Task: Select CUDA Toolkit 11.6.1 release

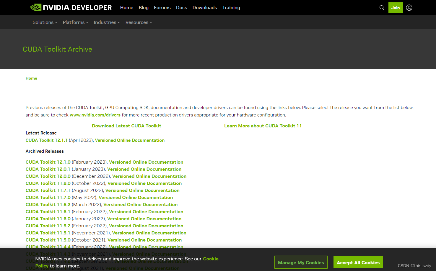Action: click(x=48, y=212)
